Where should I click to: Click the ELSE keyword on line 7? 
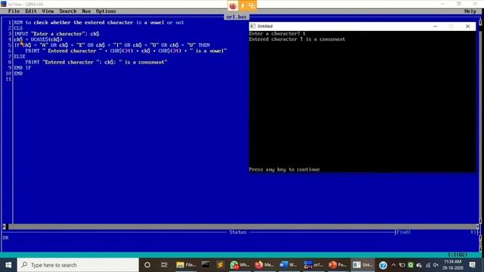coord(20,57)
